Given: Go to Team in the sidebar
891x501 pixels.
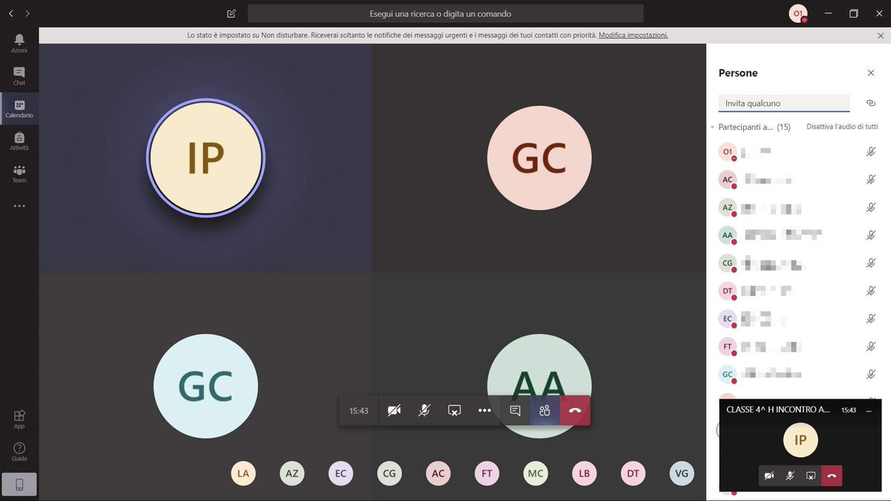Looking at the screenshot, I should [19, 174].
